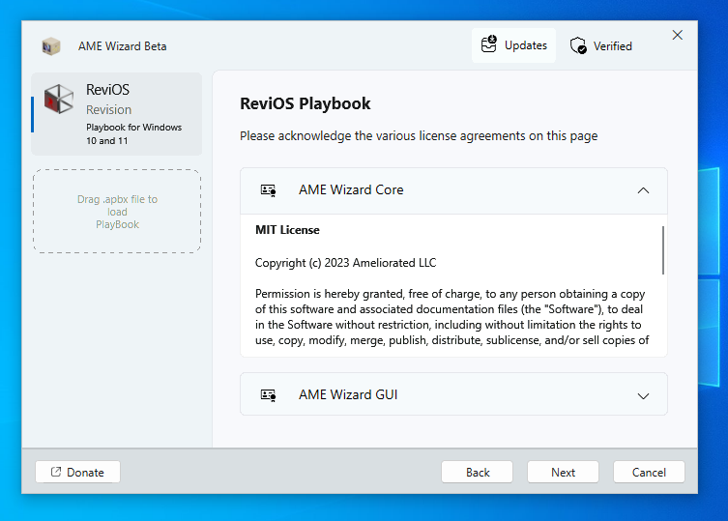Click the Donate button
This screenshot has width=728, height=521.
77,472
